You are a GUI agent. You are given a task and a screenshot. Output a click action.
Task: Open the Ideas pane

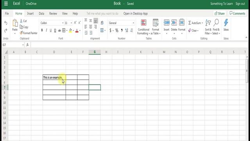(x=226, y=25)
